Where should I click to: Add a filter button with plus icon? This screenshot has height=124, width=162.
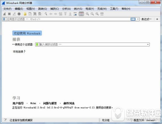157,19
